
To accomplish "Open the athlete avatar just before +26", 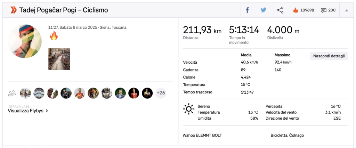I will 147,93.
